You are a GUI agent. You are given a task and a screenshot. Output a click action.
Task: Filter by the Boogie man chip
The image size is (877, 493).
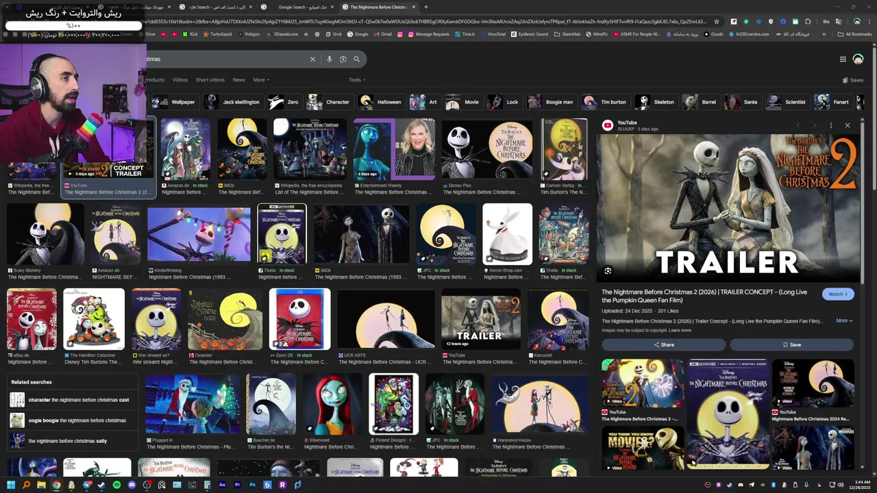551,102
